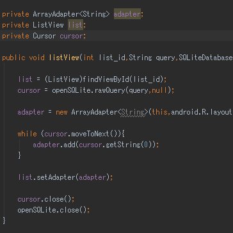The height and width of the screenshot is (233, 233).
Task: Click 'openSQLite' before the rawQuery call
Action: [71, 90]
